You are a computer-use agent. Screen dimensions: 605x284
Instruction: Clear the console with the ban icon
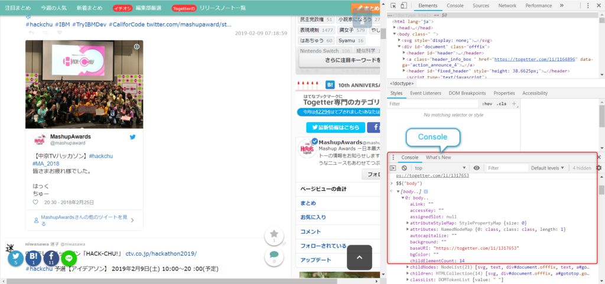[404, 168]
